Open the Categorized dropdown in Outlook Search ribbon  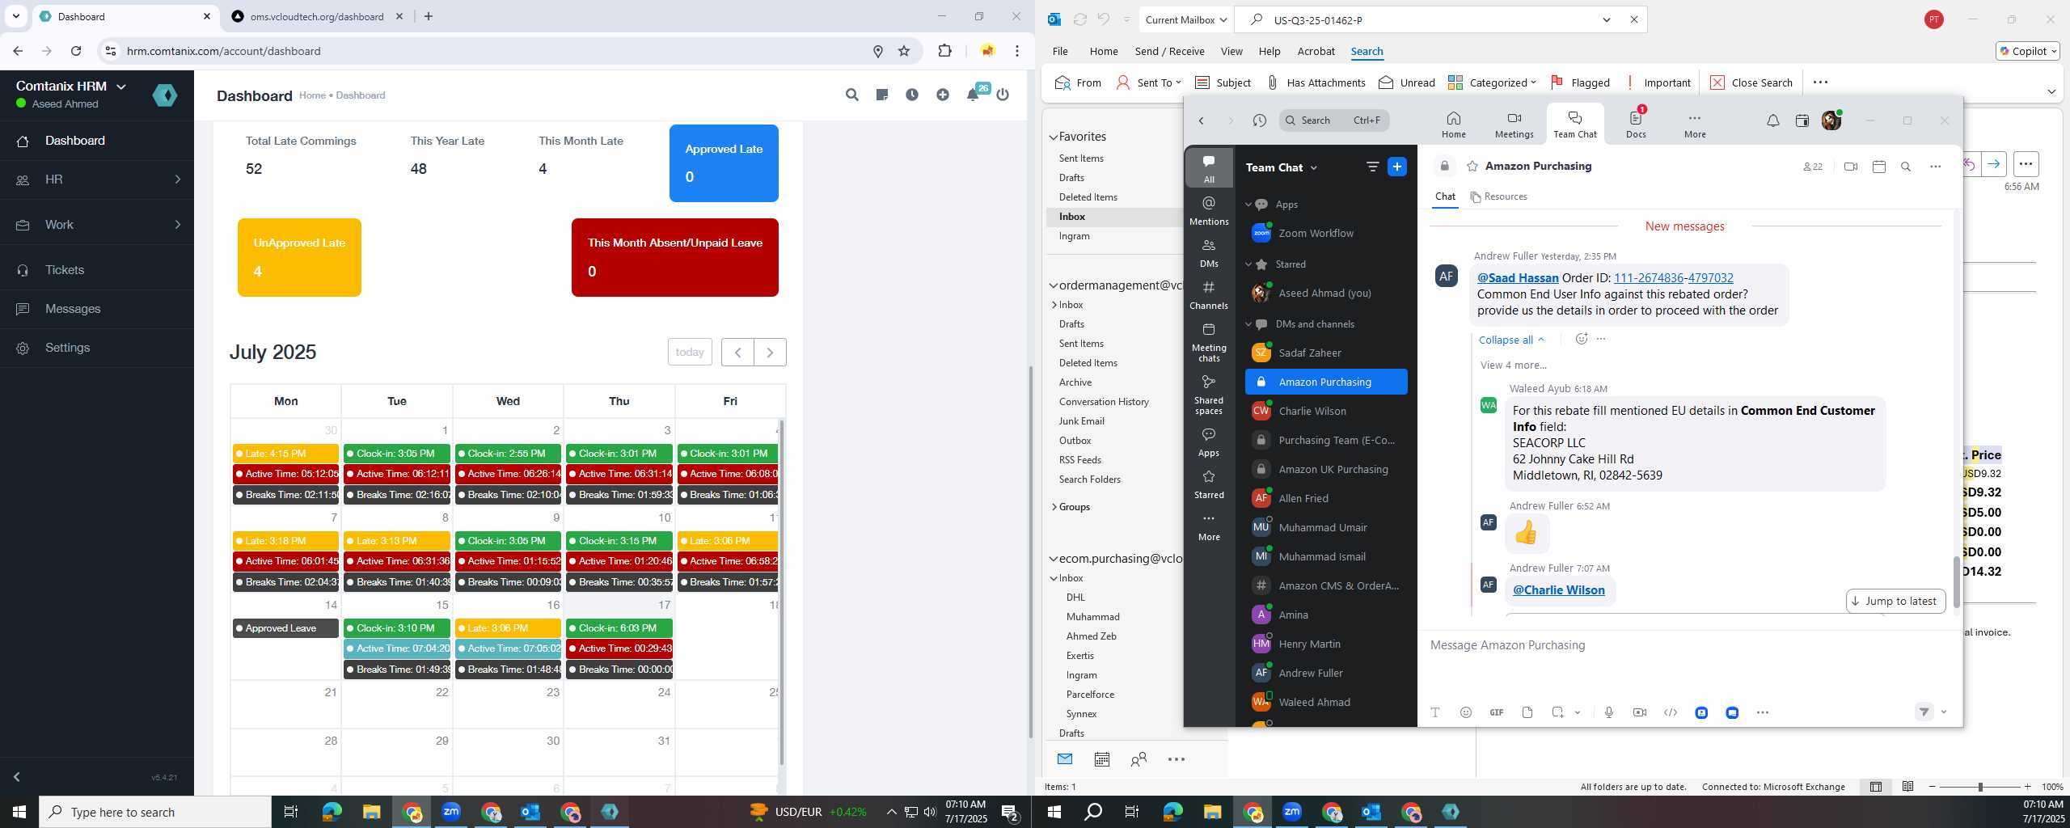click(1492, 82)
